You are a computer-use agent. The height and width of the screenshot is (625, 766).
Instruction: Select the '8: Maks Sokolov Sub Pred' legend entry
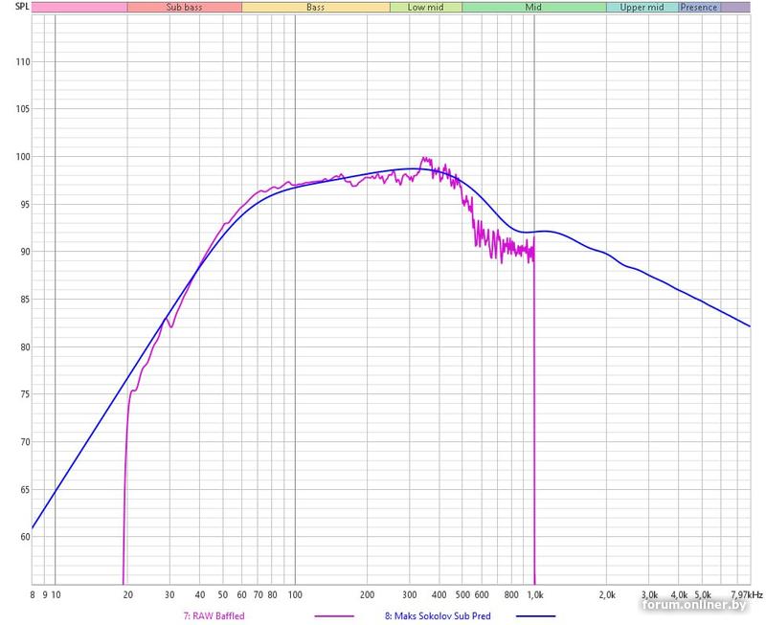click(x=438, y=616)
